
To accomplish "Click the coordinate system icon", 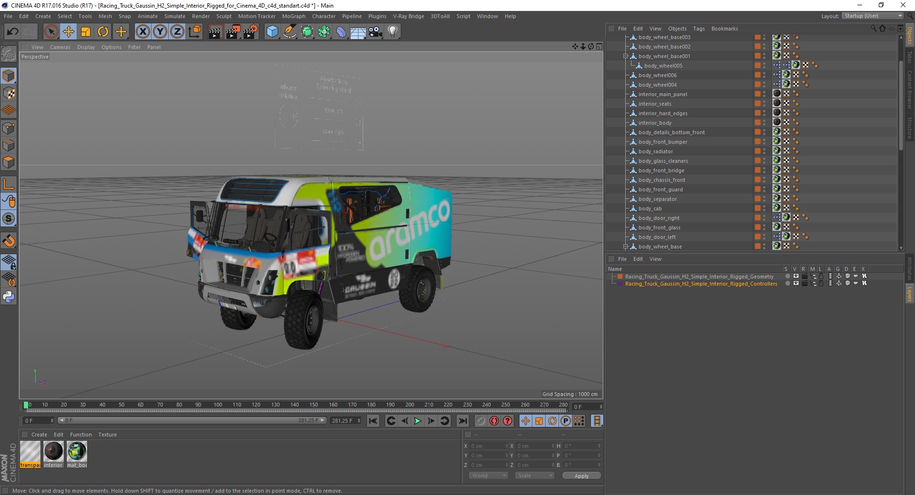I will click(x=195, y=32).
